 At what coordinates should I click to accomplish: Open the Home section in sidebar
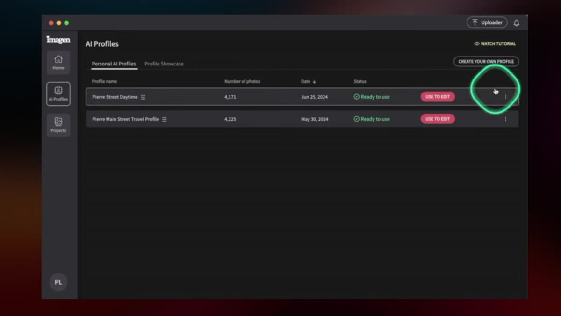(x=58, y=63)
